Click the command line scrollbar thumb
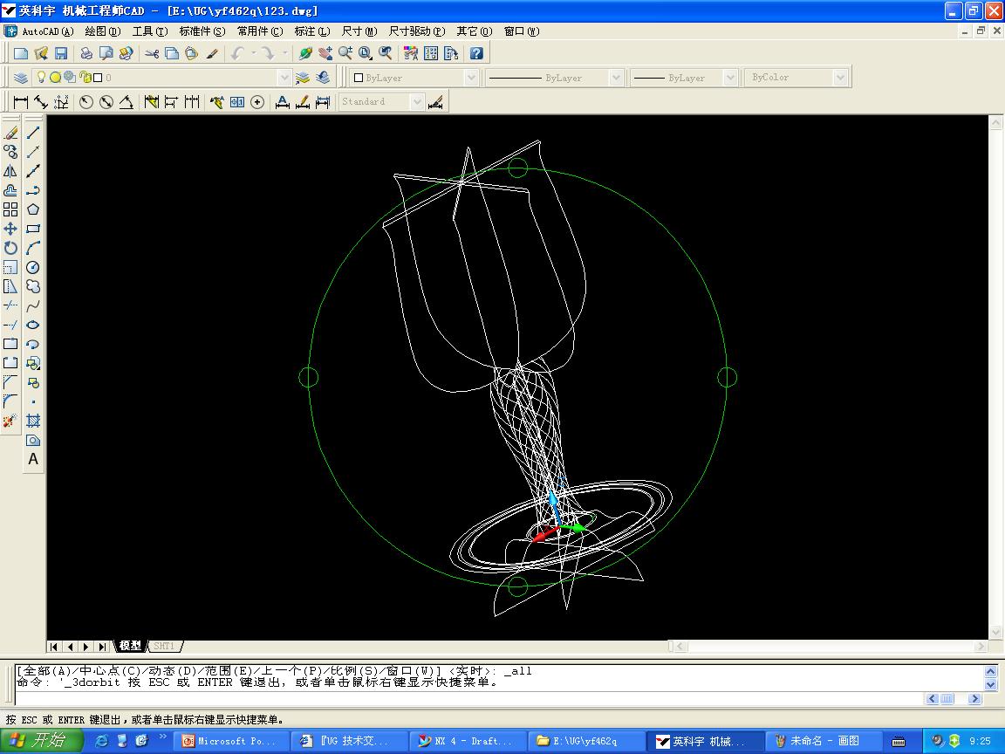The width and height of the screenshot is (1005, 754). (x=947, y=699)
